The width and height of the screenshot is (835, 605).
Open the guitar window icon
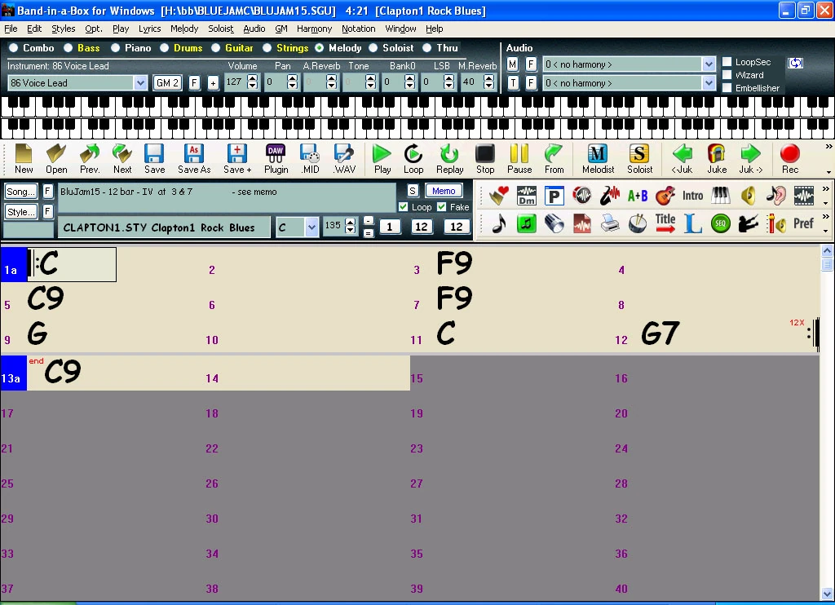click(665, 196)
